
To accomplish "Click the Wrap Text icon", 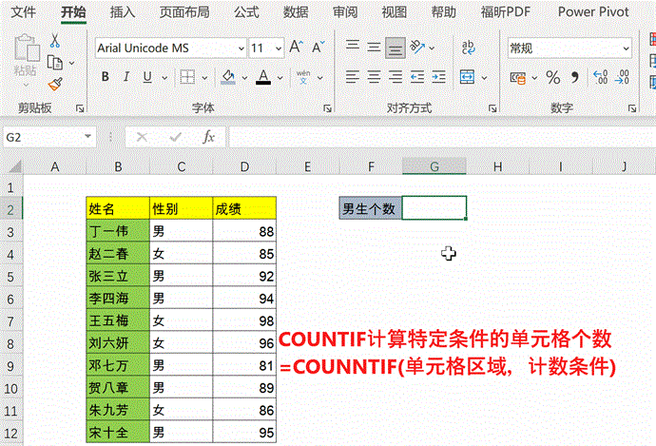I will click(470, 48).
